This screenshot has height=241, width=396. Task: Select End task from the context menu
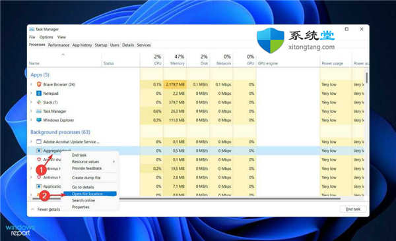coord(79,155)
